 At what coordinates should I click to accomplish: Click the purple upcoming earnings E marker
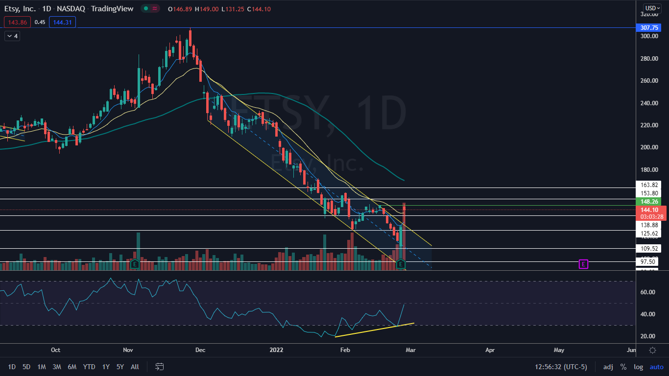click(583, 264)
